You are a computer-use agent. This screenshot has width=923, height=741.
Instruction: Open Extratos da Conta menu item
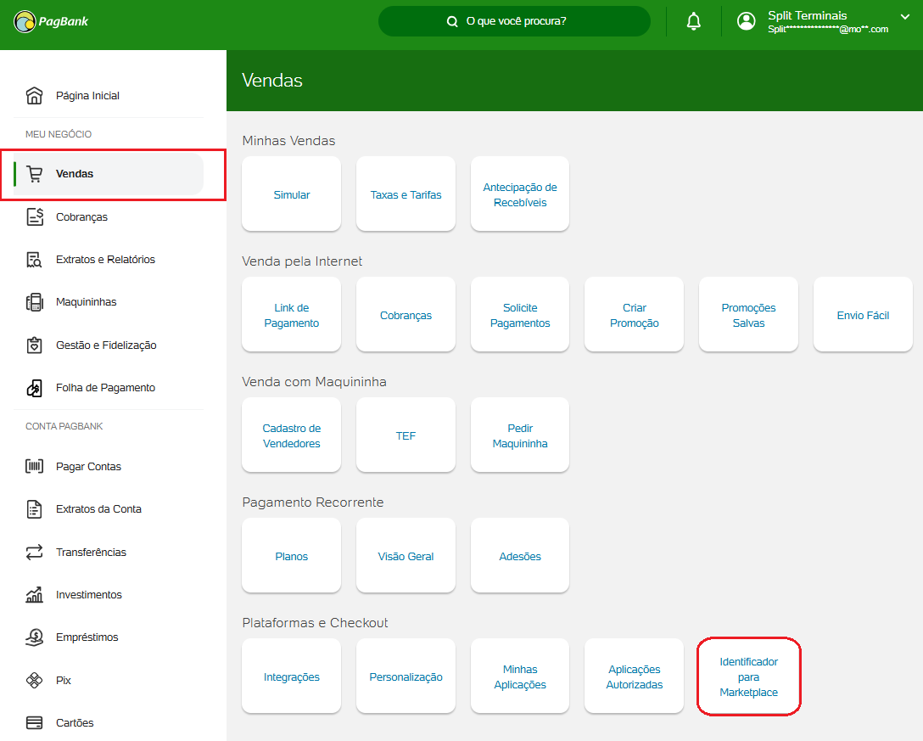point(98,509)
